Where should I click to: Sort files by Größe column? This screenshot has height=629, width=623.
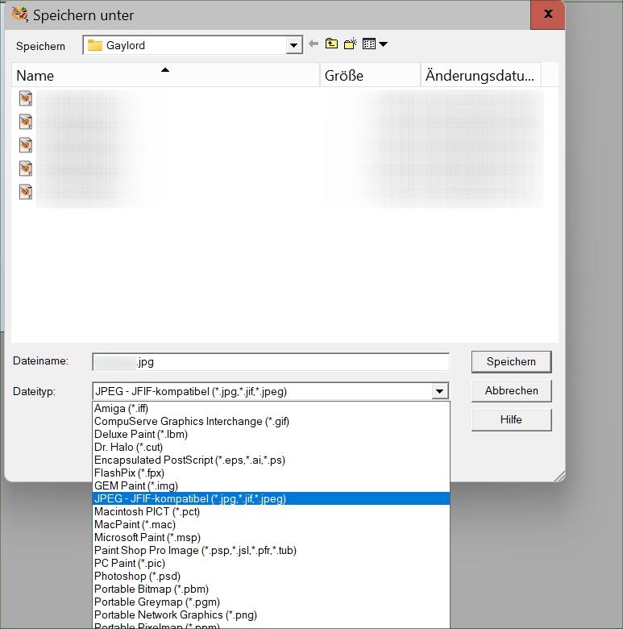[370, 75]
